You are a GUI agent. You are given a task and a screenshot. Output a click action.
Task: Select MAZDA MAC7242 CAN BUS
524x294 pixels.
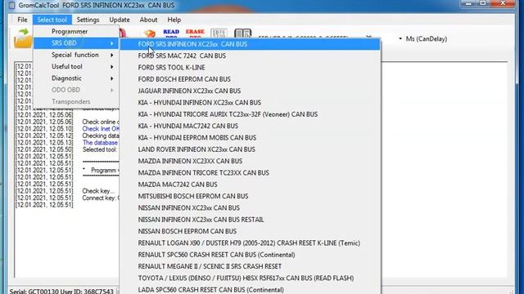pyautogui.click(x=250, y=184)
